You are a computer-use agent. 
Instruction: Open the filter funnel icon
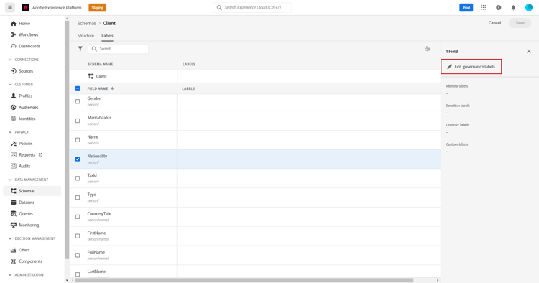tap(80, 49)
